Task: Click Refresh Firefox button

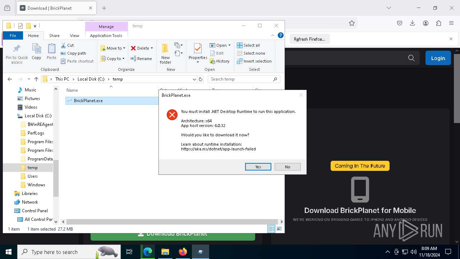Action: tap(309, 39)
